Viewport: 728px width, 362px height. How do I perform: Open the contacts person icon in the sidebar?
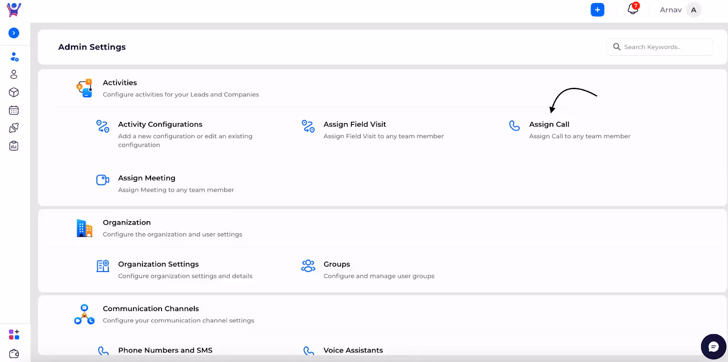coord(14,74)
